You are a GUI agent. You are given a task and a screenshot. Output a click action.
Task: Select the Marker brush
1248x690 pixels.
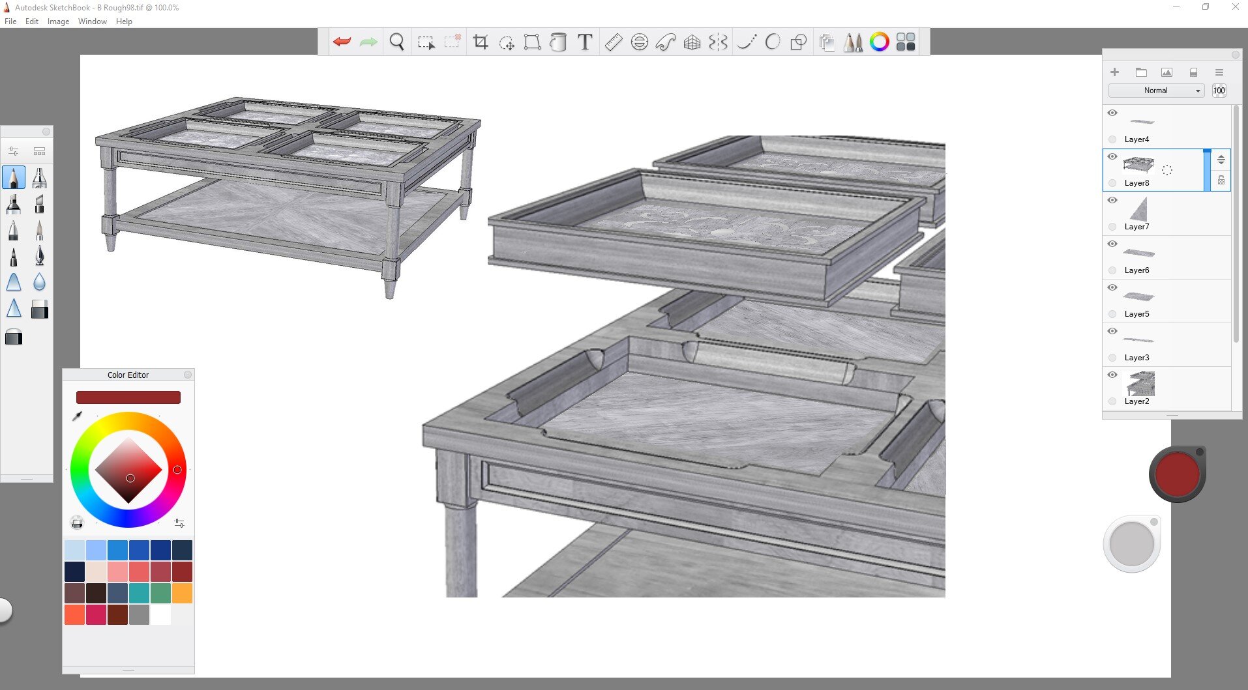14,204
